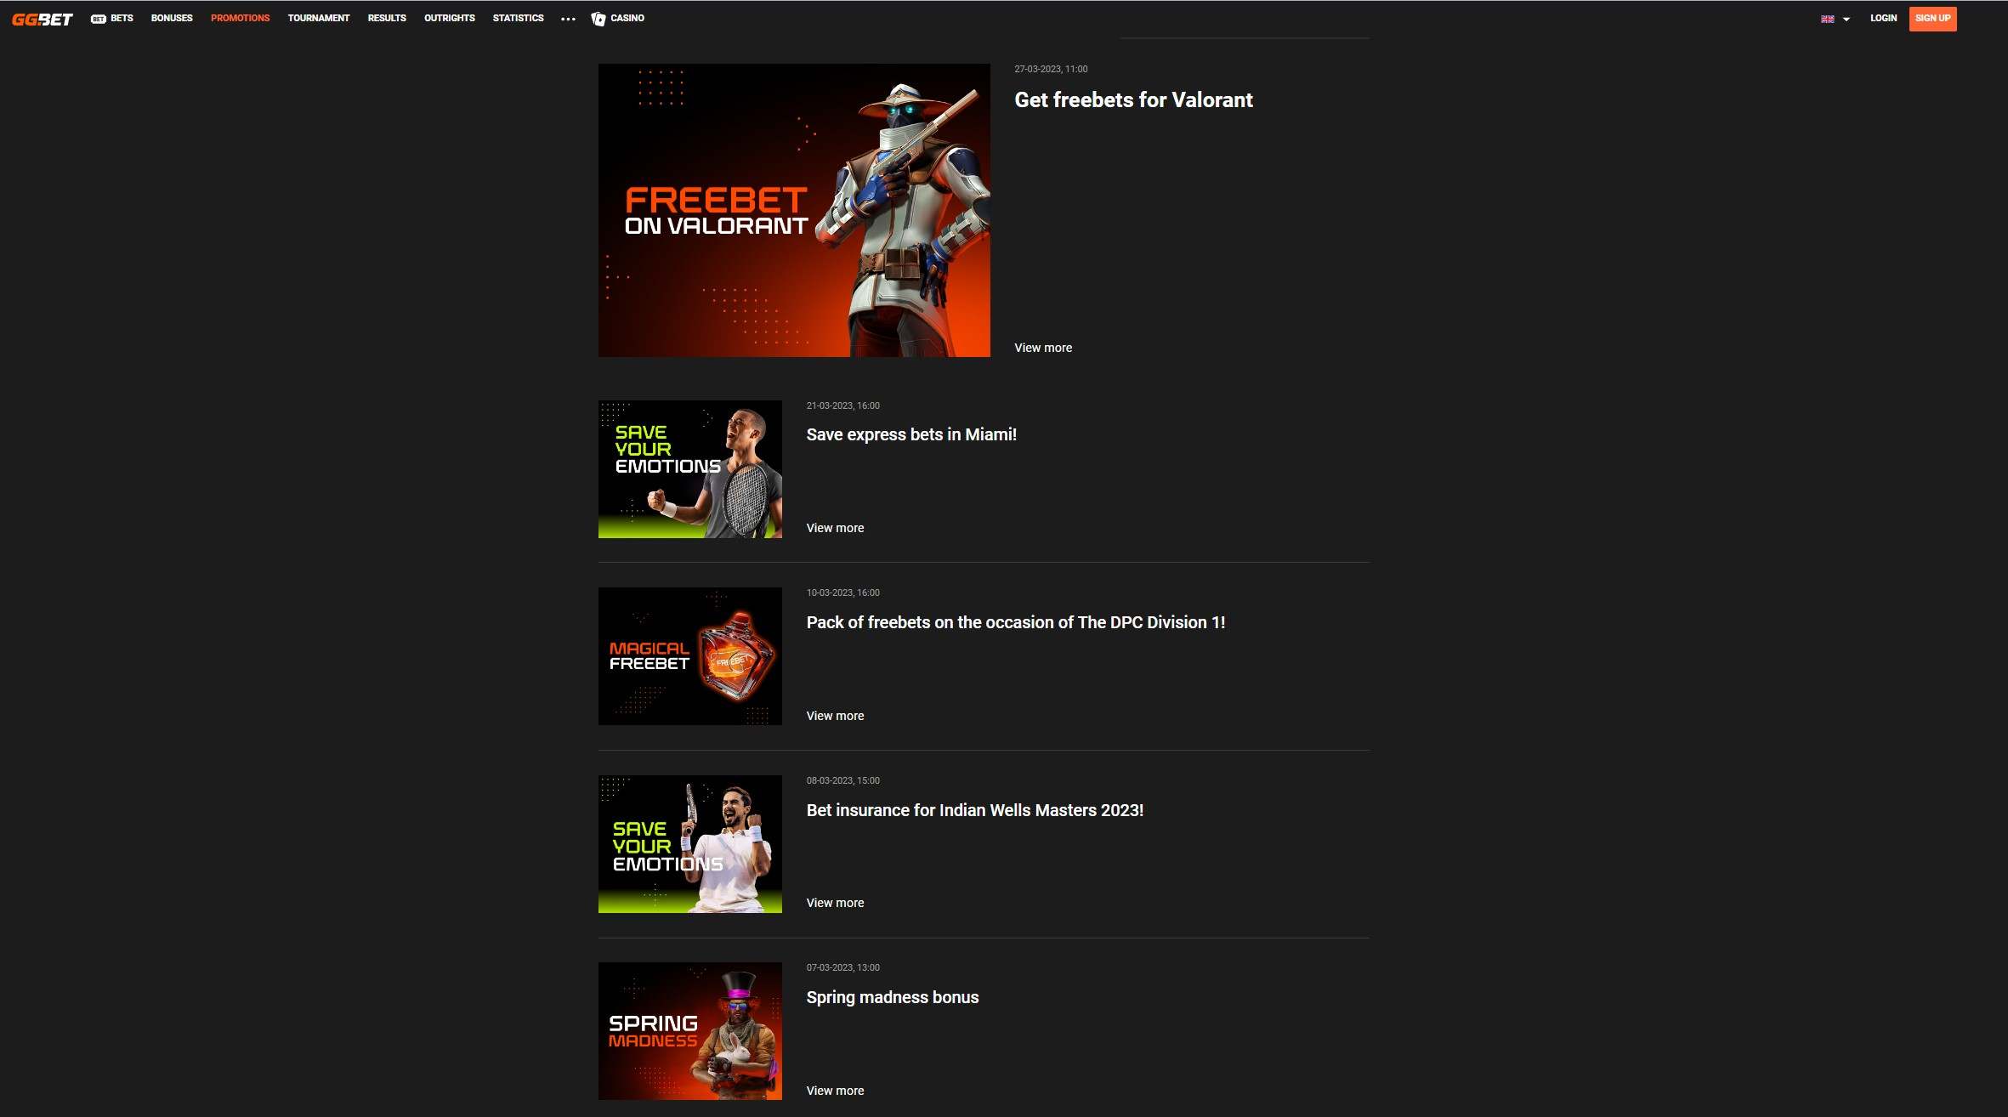The image size is (2008, 1117).
Task: Click the date 10-03-2023, 16:00
Action: coord(842,593)
